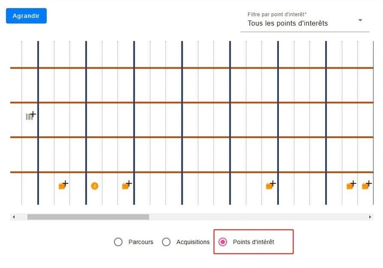Click the second-to-last folder marker on the right
This screenshot has width=383, height=268.
(x=350, y=186)
